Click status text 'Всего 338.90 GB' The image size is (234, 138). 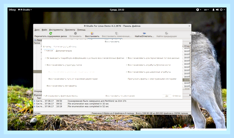point(162,113)
